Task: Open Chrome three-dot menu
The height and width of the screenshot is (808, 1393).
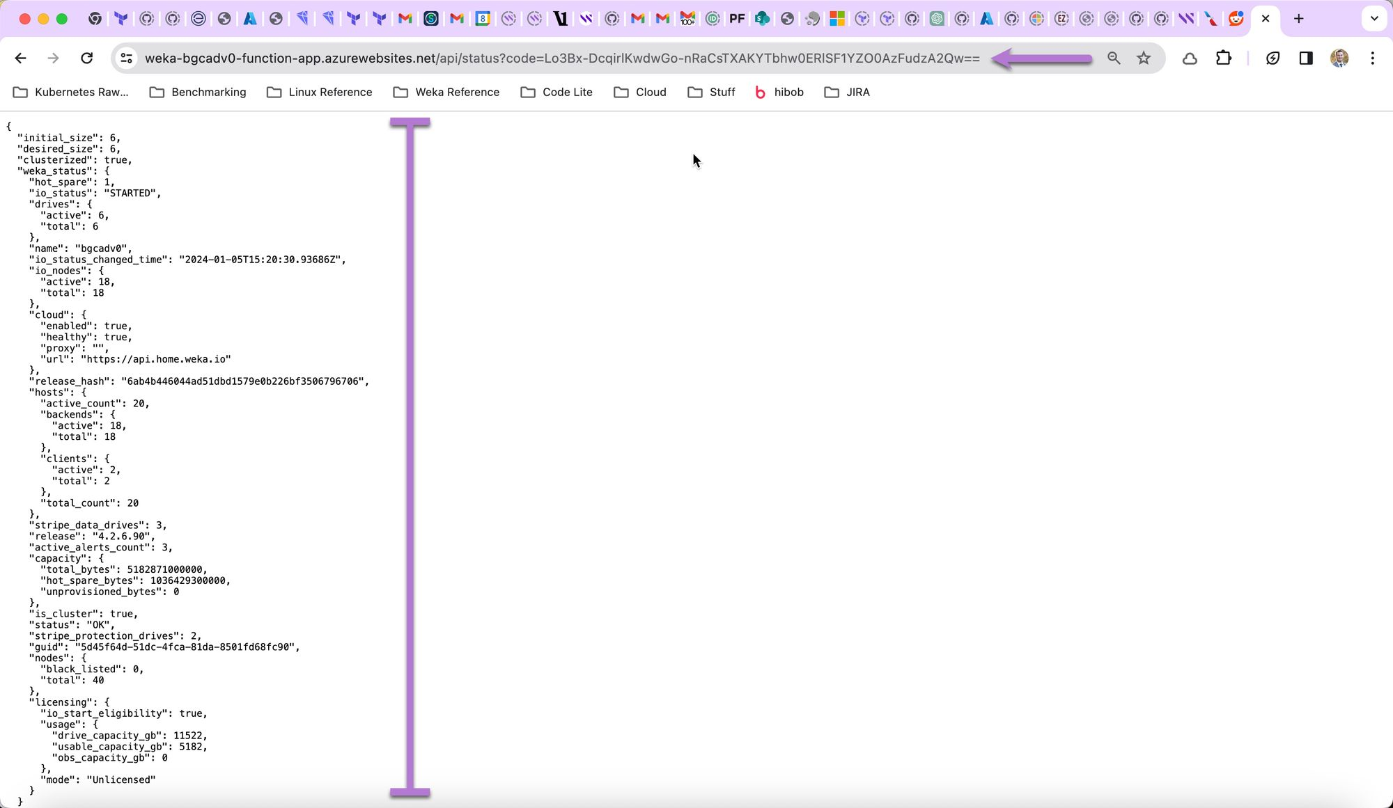Action: [1372, 58]
